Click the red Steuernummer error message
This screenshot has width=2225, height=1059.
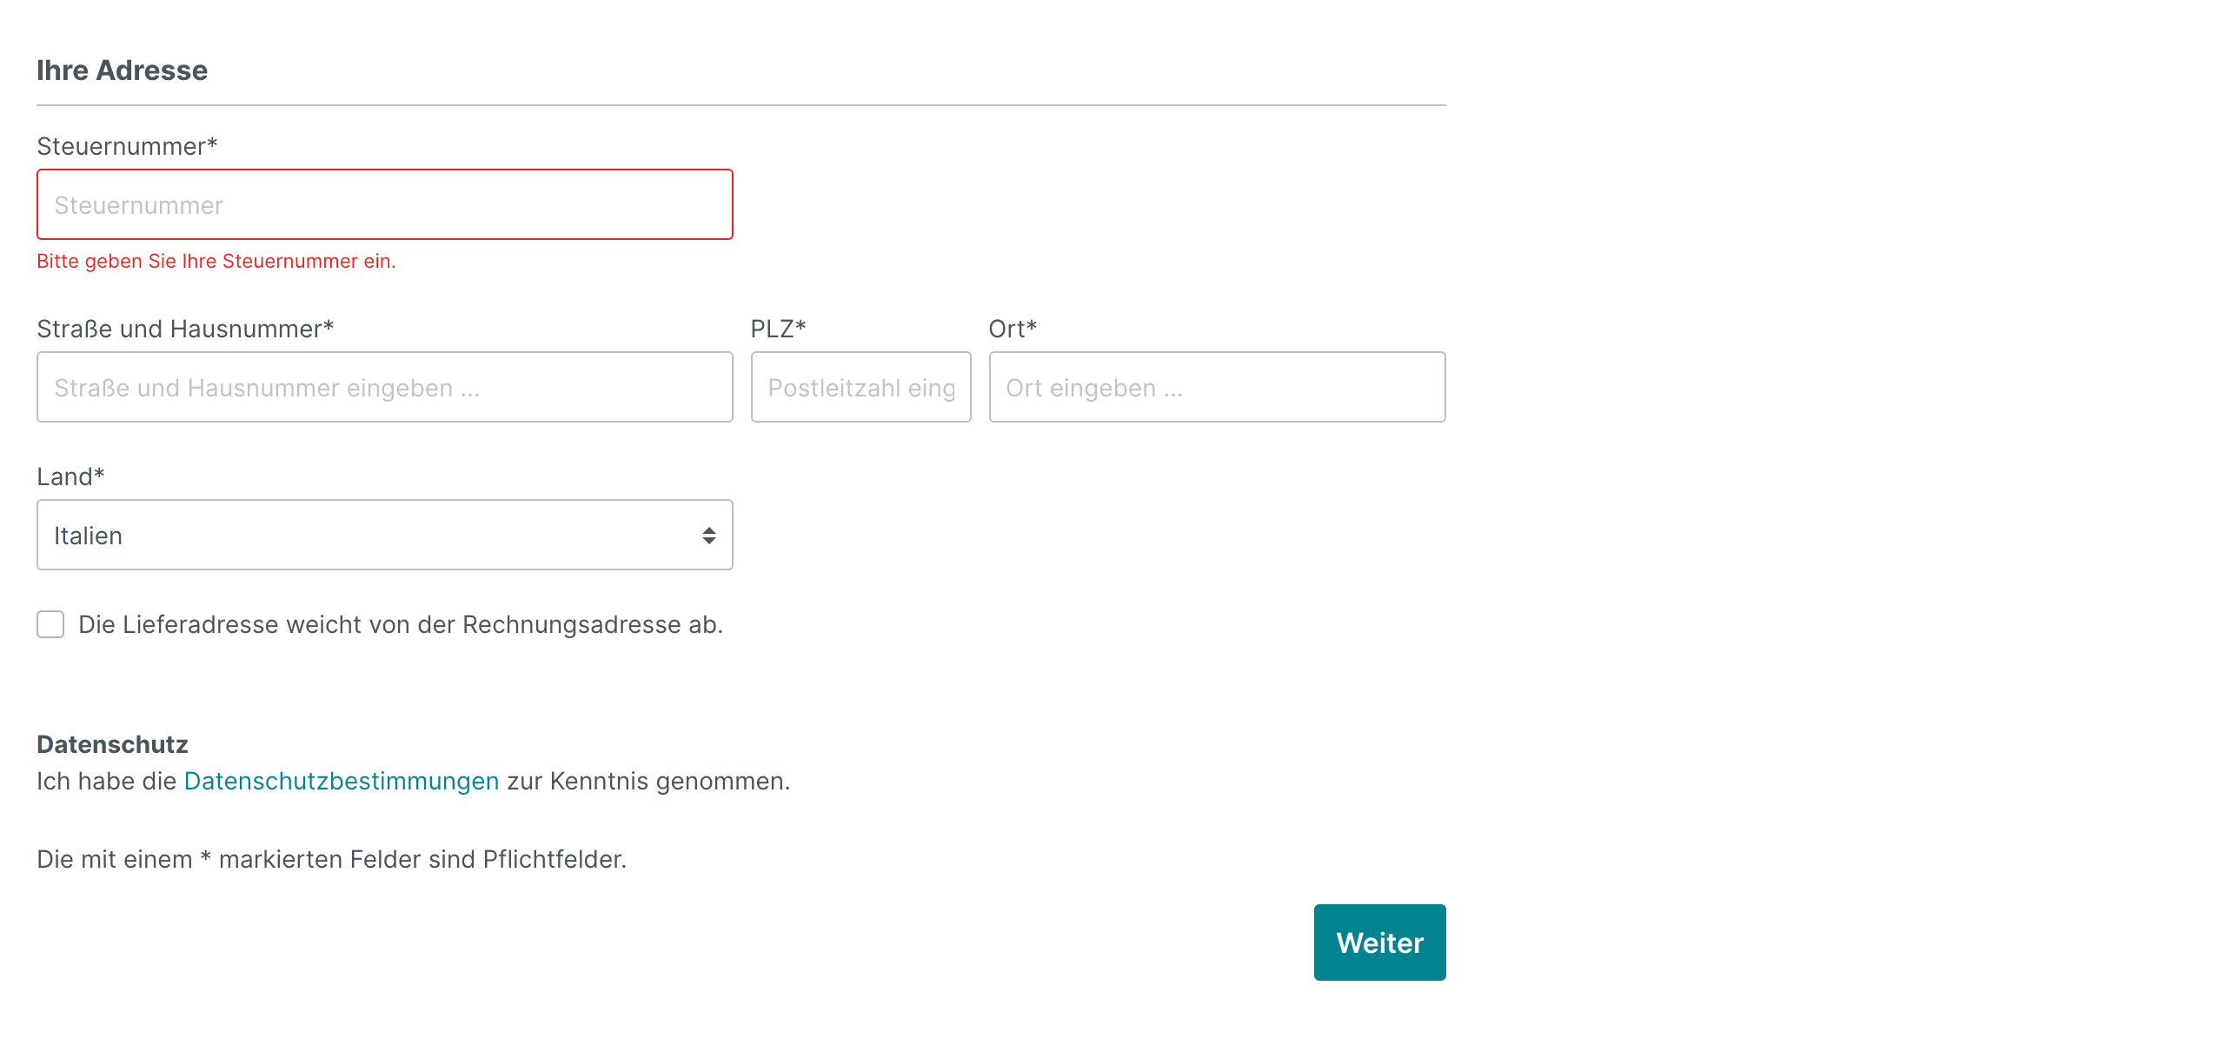click(x=216, y=262)
